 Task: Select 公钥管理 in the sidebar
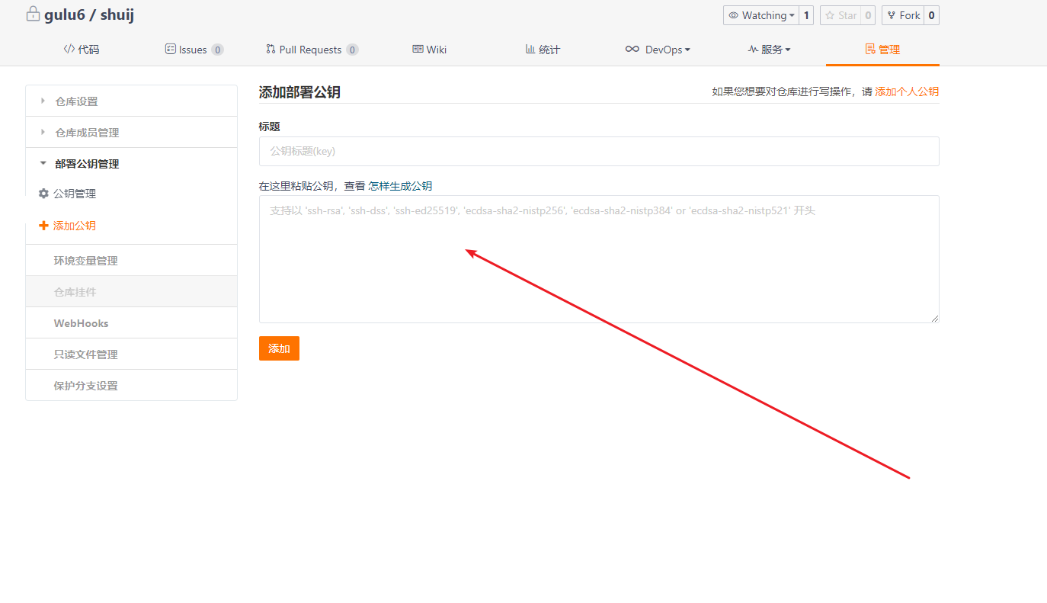[75, 194]
